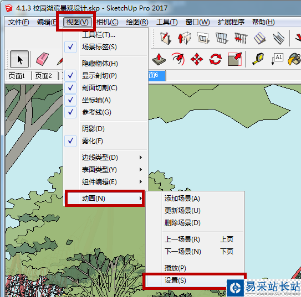Click the sloped roof panel icon
The height and width of the screenshot is (297, 301).
(x=260, y=38)
